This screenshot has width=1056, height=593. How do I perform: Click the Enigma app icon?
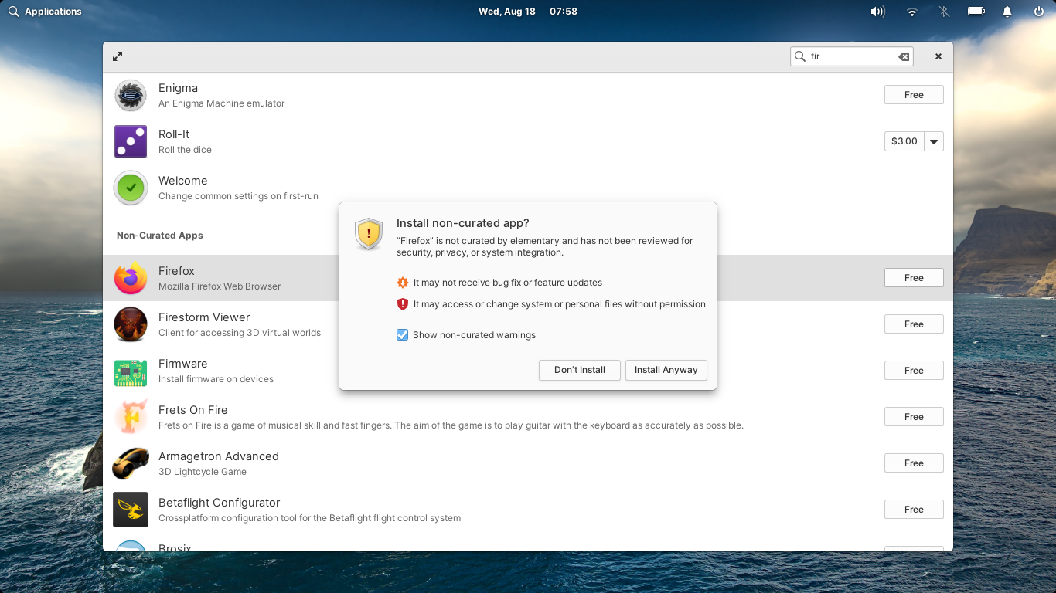[131, 95]
